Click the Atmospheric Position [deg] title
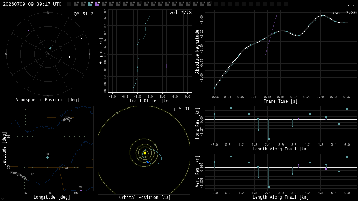The height and width of the screenshot is (201, 358). 47,100
